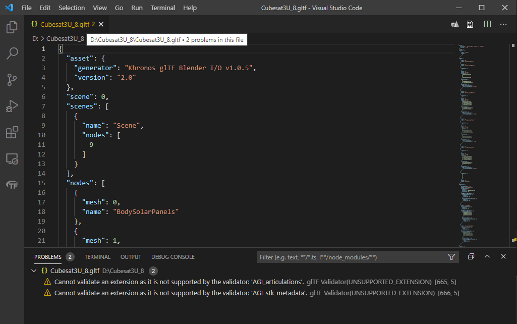517x324 pixels.
Task: Click the DEBUG CONSOLE label
Action: (x=173, y=257)
